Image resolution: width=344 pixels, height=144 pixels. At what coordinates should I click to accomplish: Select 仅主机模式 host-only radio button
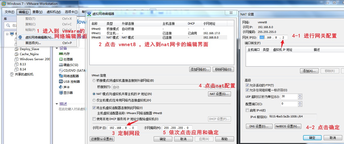pyautogui.click(x=94, y=100)
